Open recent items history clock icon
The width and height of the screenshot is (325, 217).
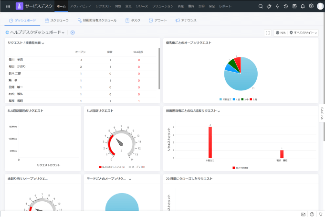tap(286, 6)
